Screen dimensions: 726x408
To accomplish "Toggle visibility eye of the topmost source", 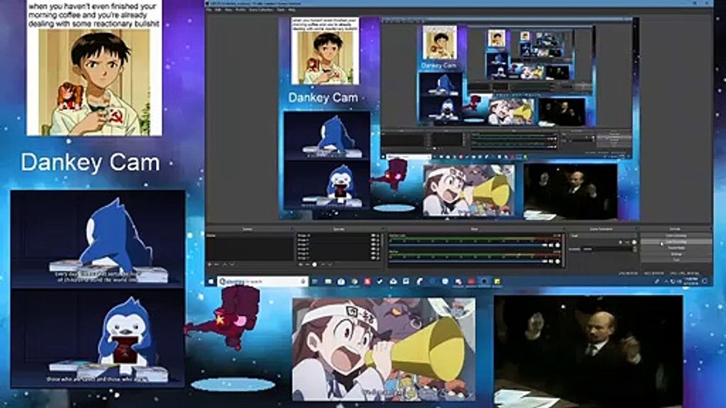I will pos(373,236).
